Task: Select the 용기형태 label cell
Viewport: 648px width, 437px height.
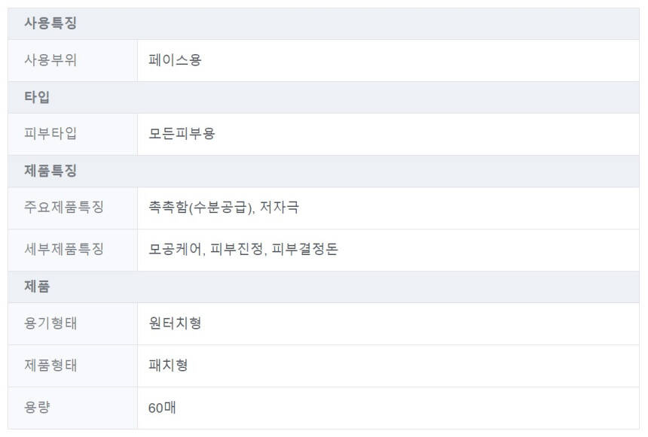Action: click(50, 323)
